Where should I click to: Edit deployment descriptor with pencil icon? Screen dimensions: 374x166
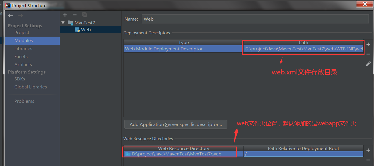click(x=368, y=64)
